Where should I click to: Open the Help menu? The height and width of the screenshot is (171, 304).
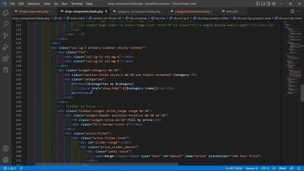coord(89,4)
